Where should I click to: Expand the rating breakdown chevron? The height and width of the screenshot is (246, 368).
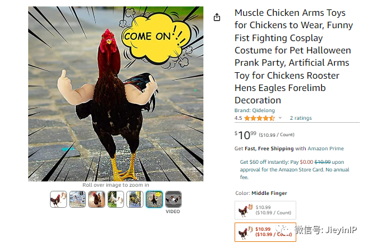[280, 118]
